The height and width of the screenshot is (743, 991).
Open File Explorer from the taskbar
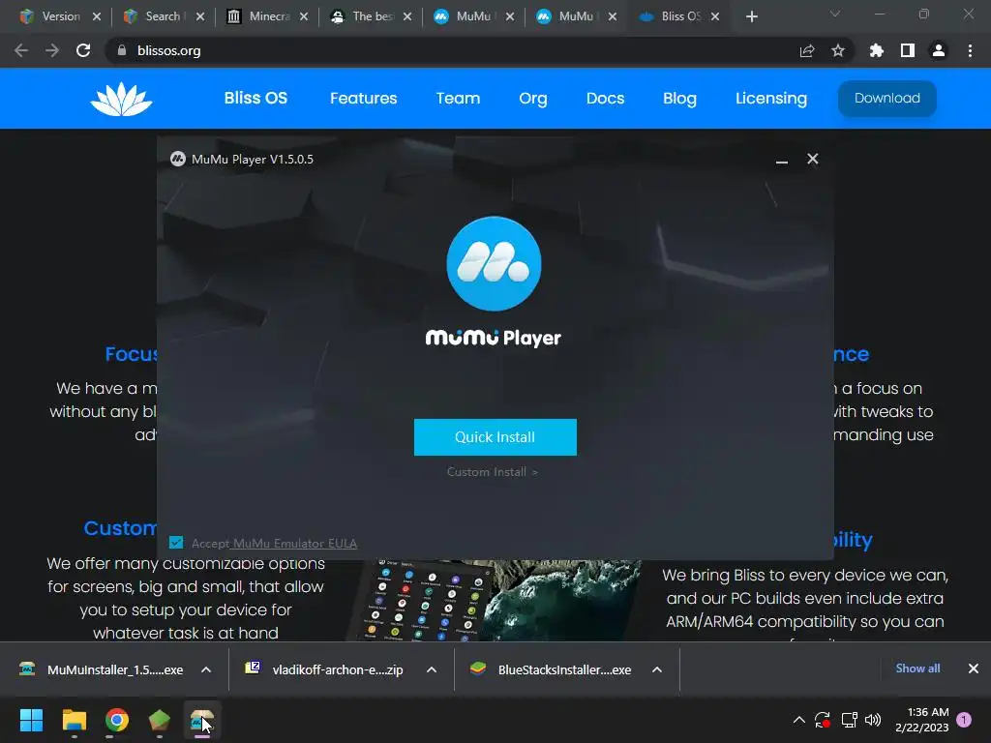click(x=74, y=720)
